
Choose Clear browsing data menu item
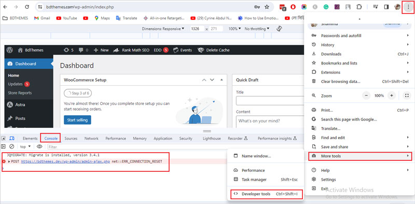[359, 81]
